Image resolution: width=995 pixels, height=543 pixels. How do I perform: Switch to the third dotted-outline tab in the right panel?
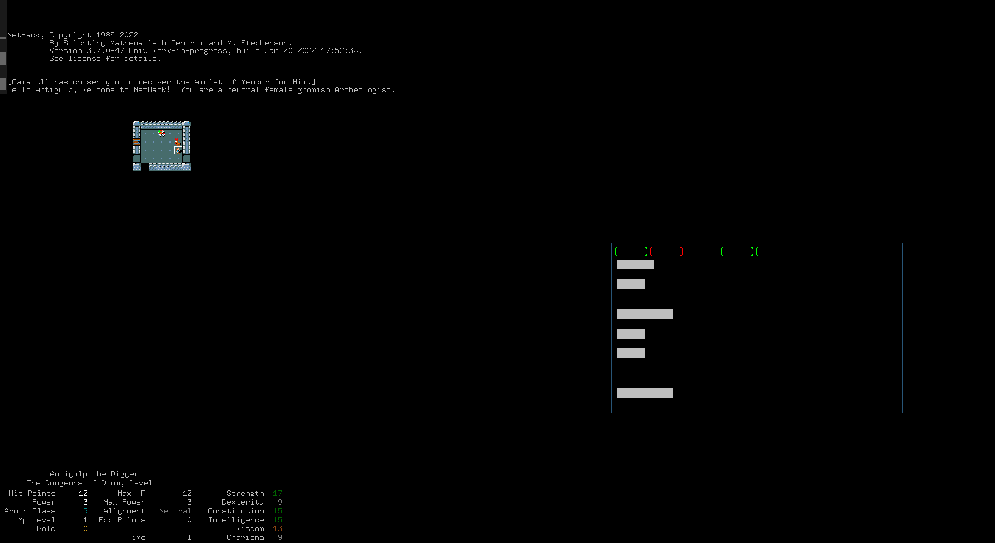773,251
